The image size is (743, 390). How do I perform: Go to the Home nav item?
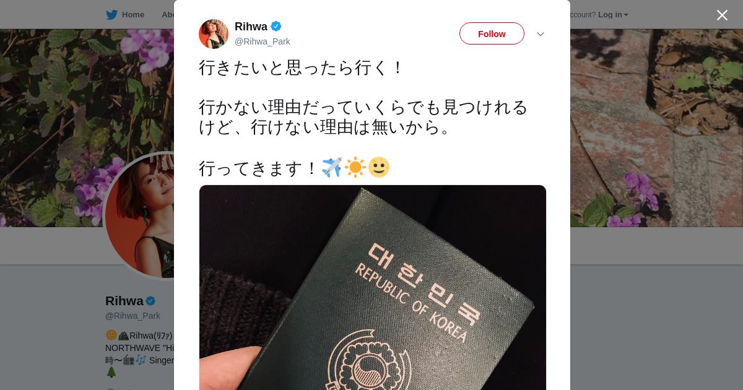pyautogui.click(x=133, y=15)
